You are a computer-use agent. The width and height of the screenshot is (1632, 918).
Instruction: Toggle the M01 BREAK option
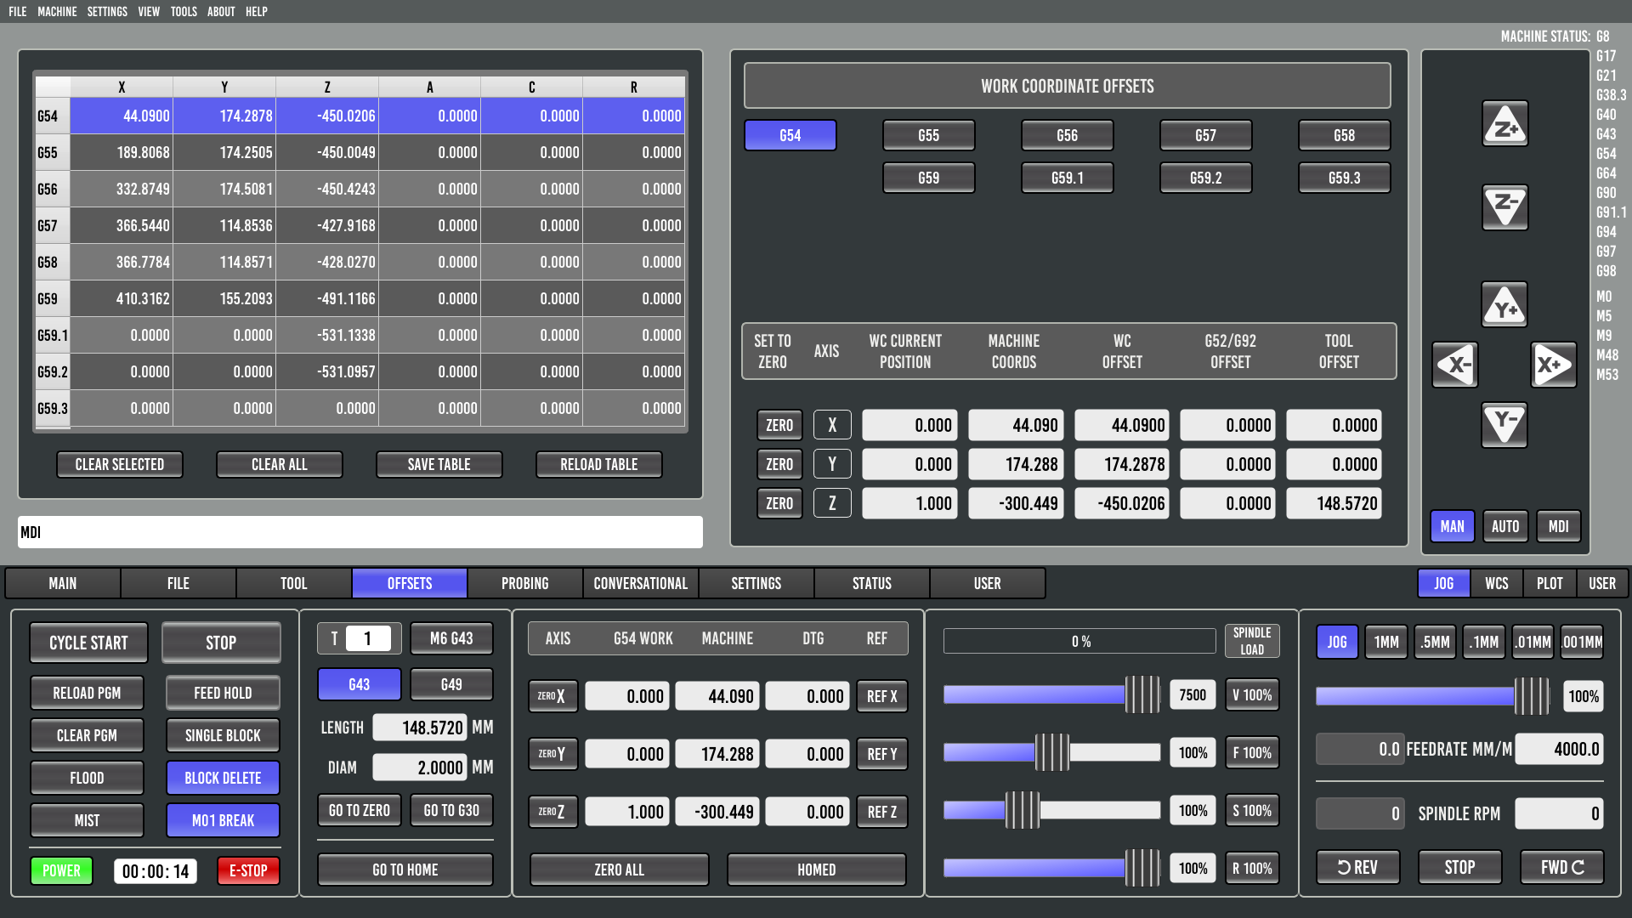223,820
